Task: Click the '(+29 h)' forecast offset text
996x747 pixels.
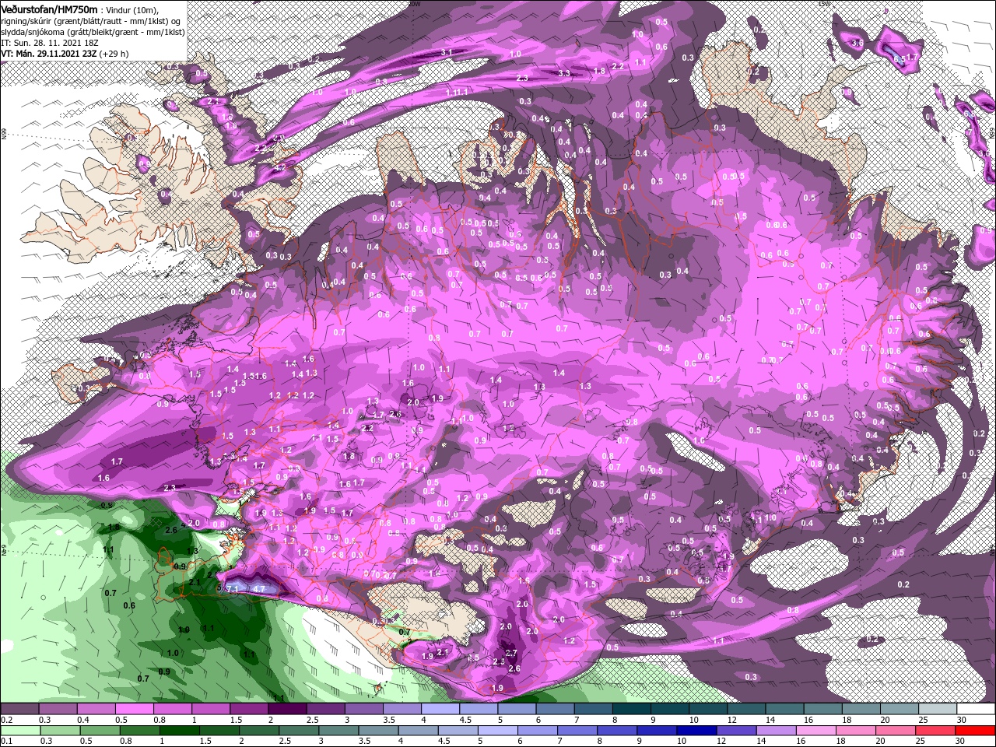Action: (112, 54)
